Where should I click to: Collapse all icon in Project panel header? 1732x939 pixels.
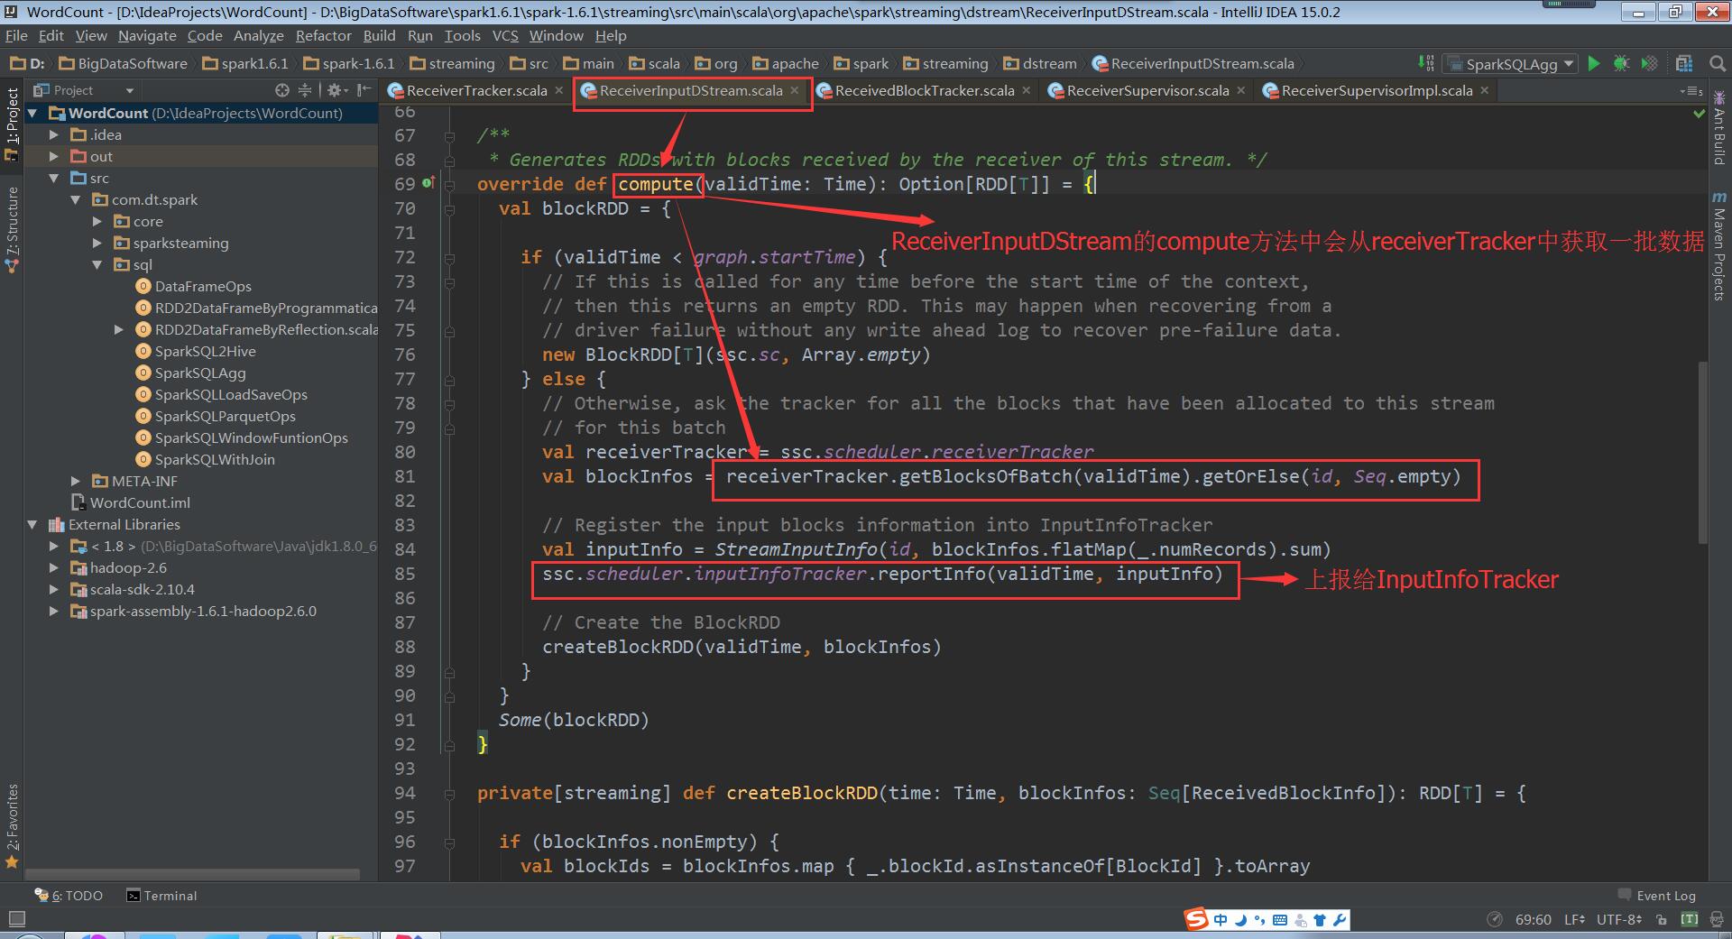click(305, 90)
